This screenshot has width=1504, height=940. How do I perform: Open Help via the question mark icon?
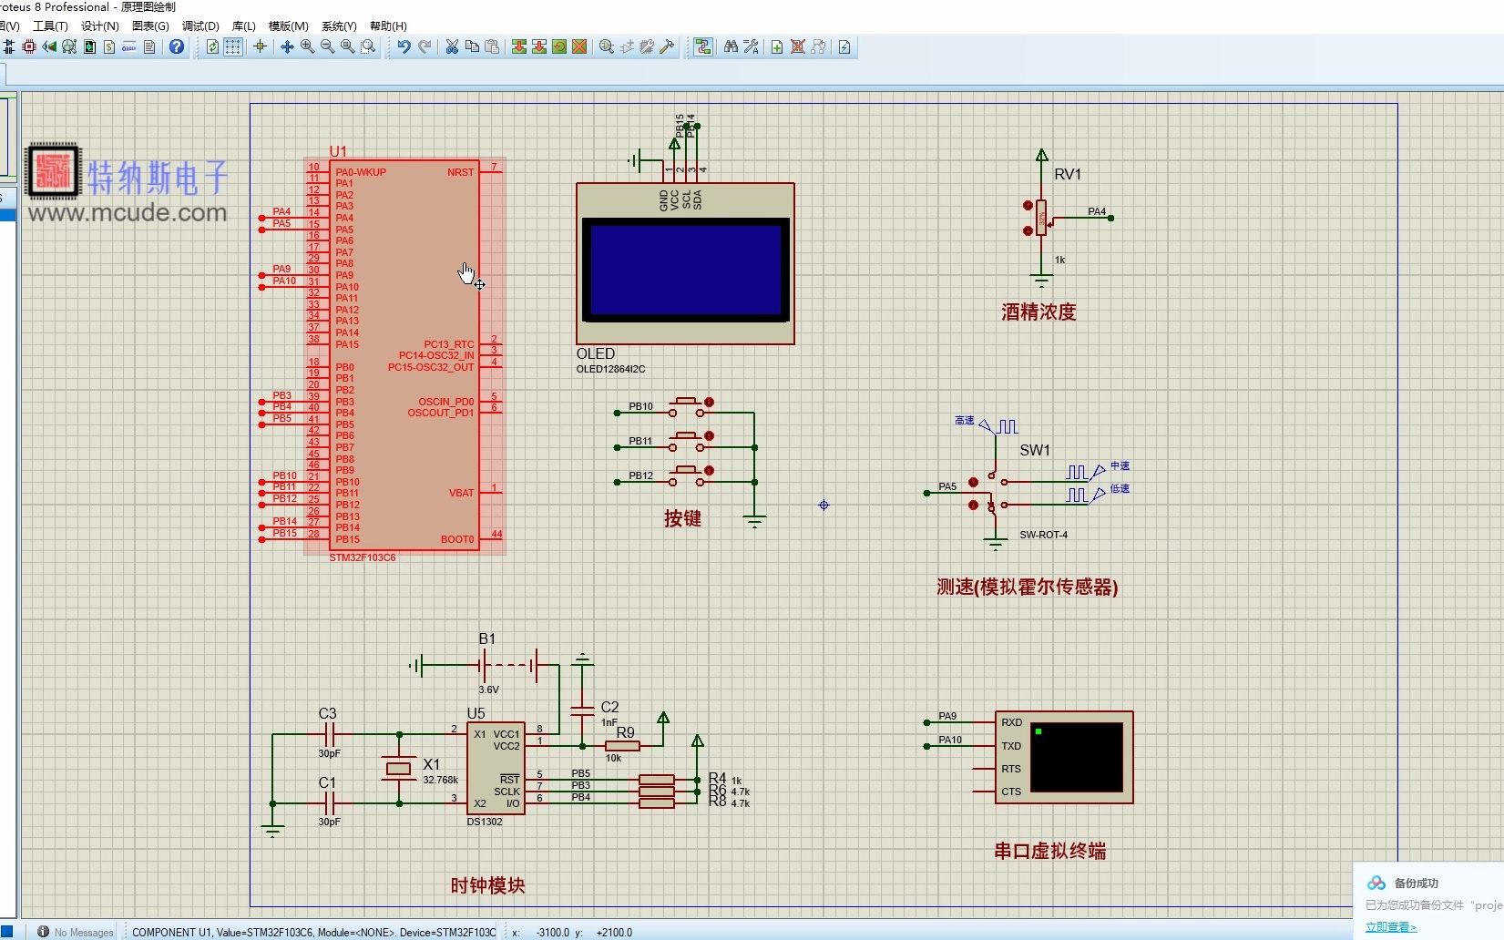click(177, 47)
